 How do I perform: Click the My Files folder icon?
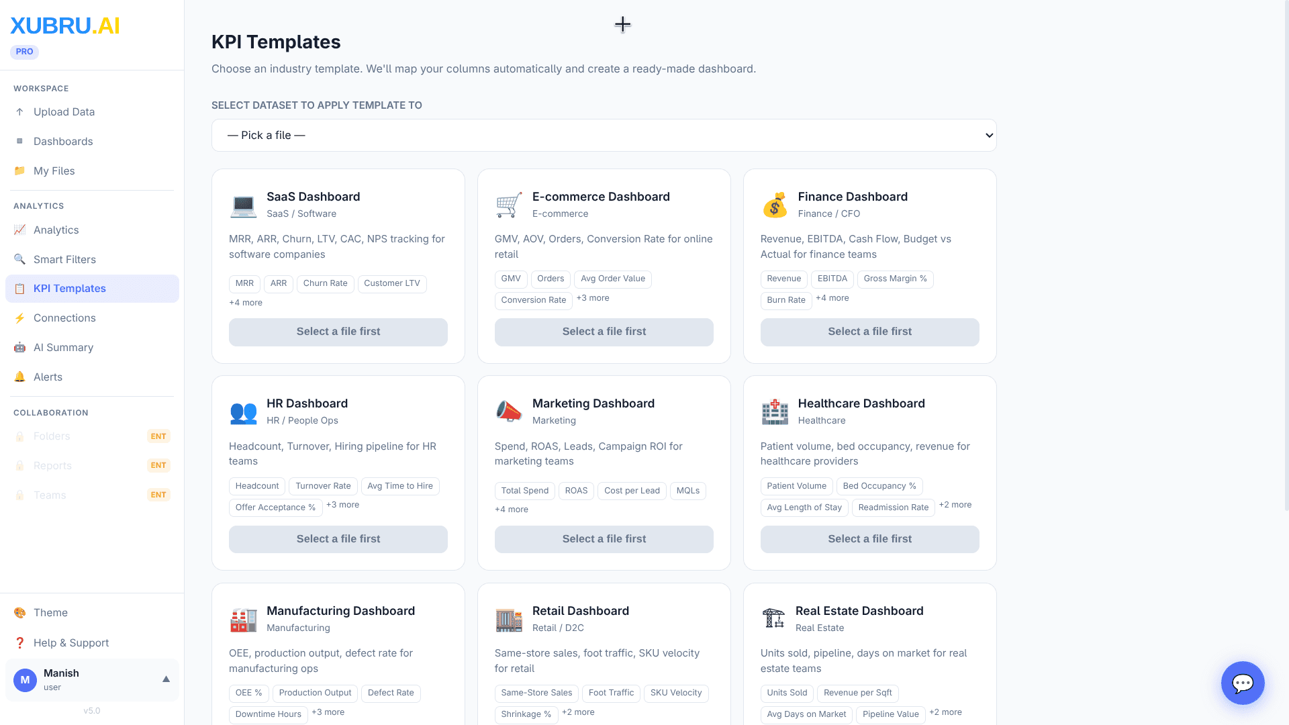pos(19,171)
